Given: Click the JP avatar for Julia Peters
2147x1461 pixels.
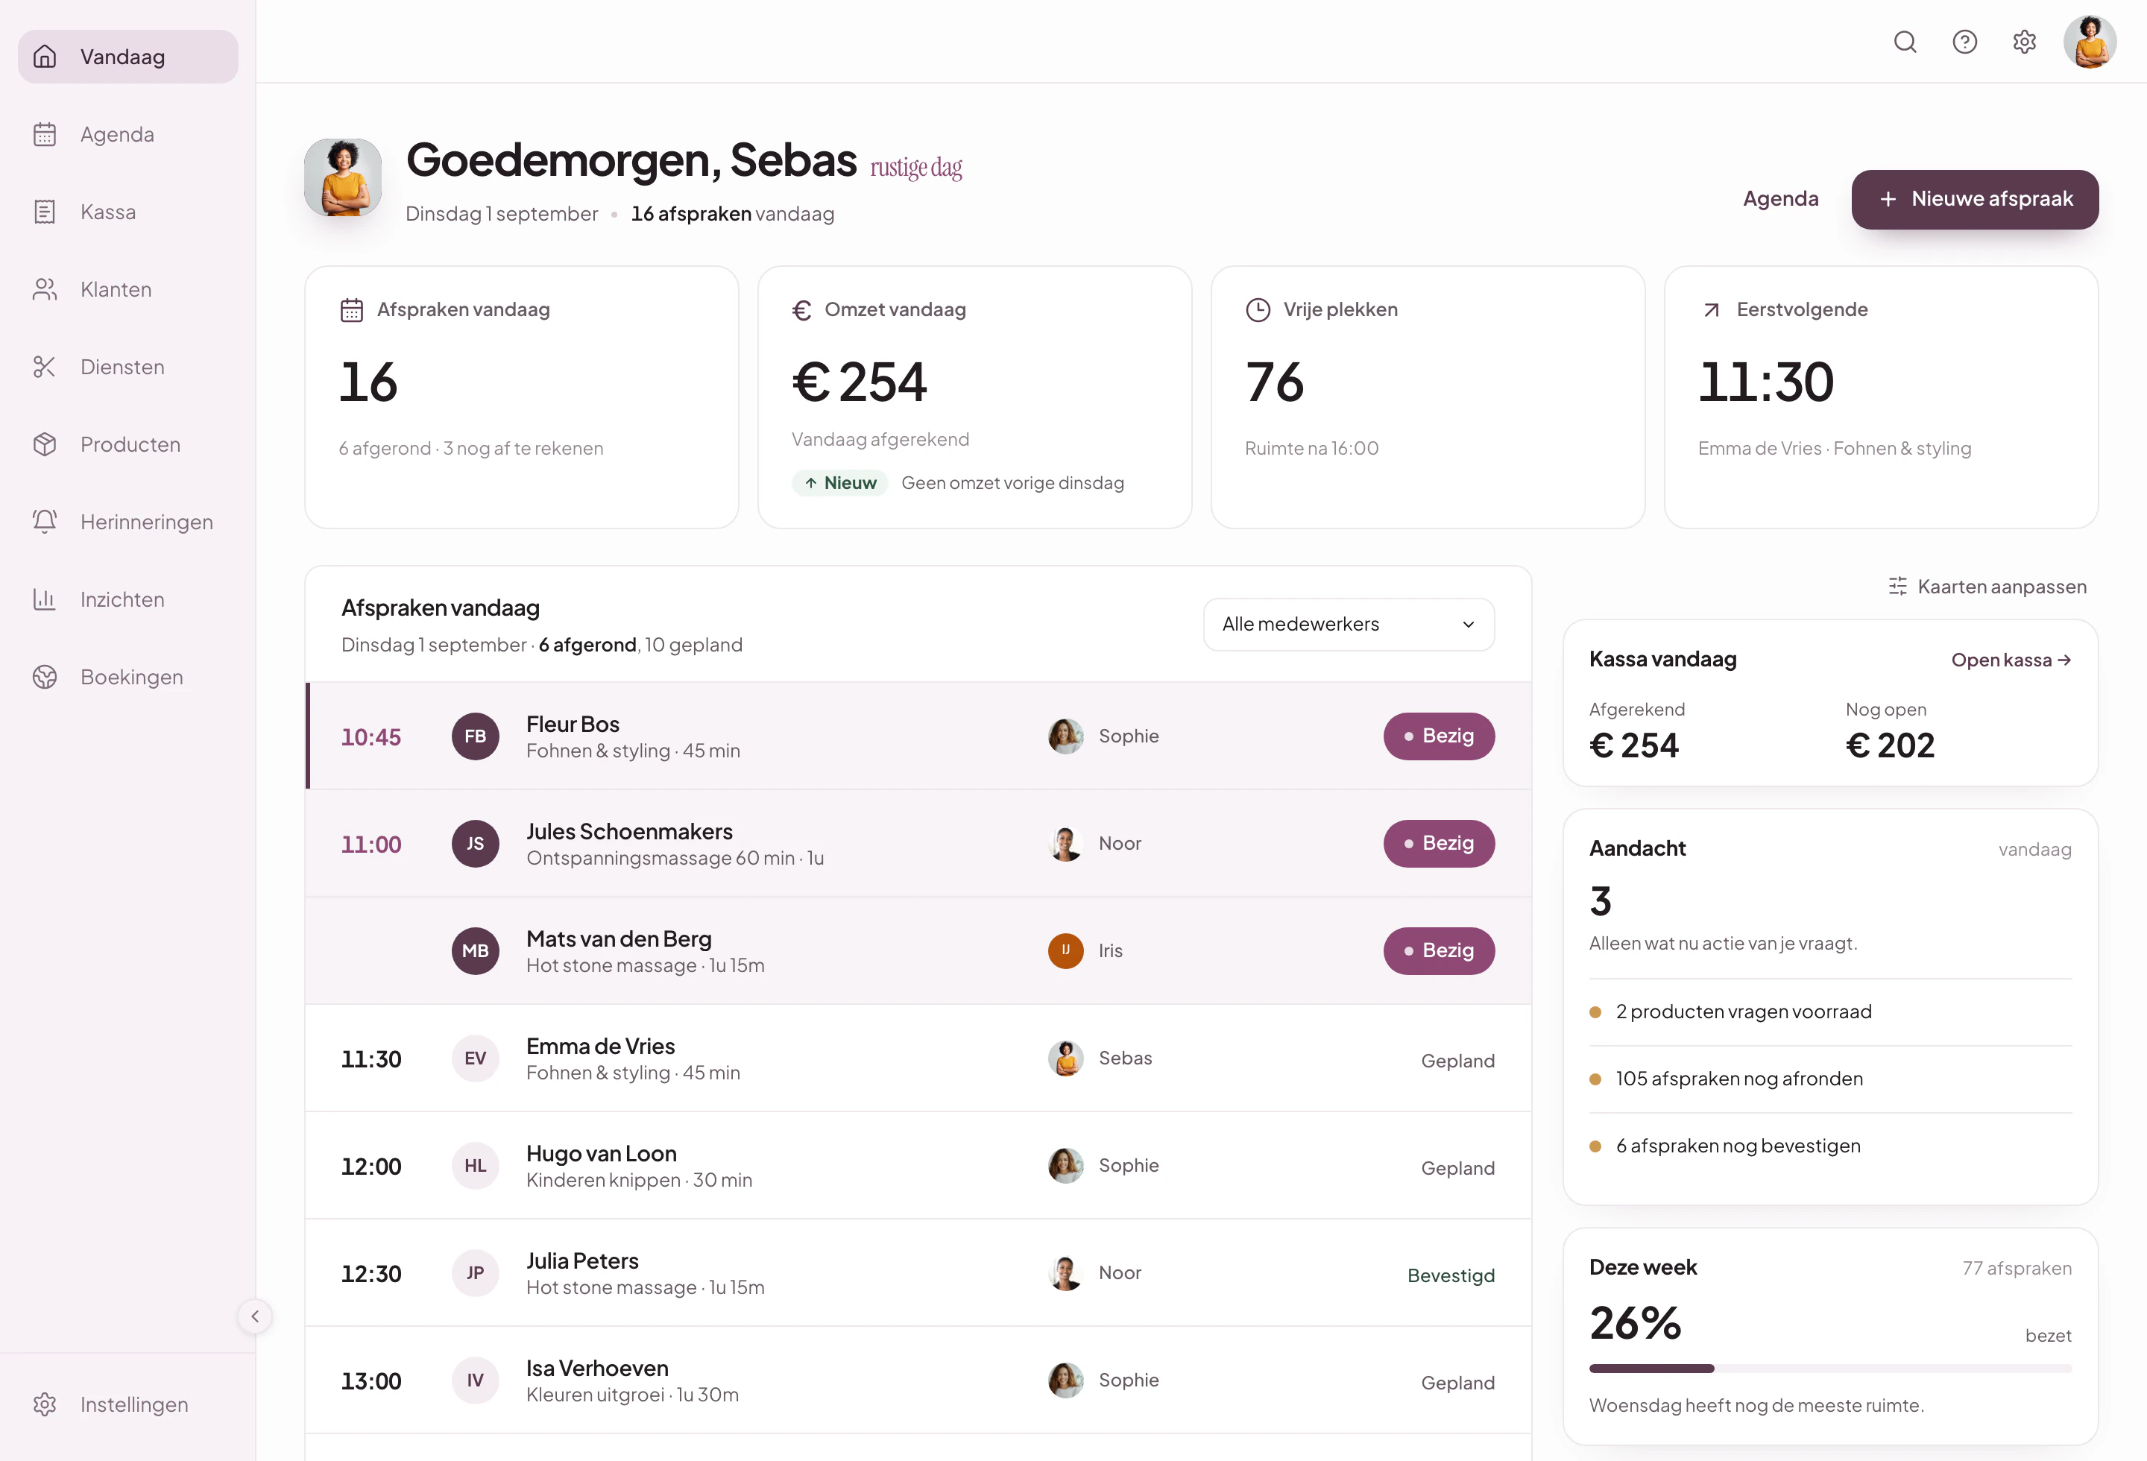Looking at the screenshot, I should click(x=475, y=1272).
